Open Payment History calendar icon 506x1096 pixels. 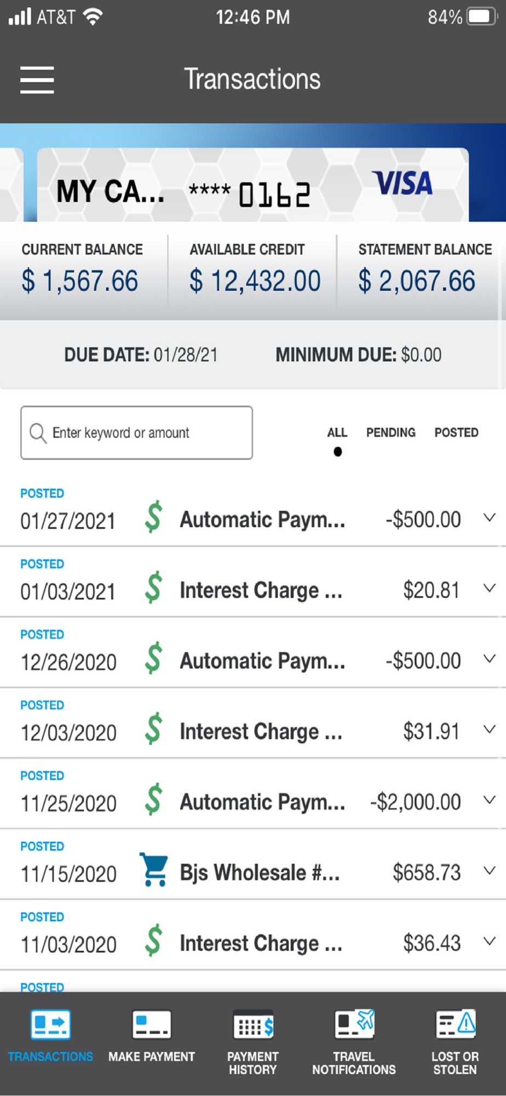click(253, 1024)
